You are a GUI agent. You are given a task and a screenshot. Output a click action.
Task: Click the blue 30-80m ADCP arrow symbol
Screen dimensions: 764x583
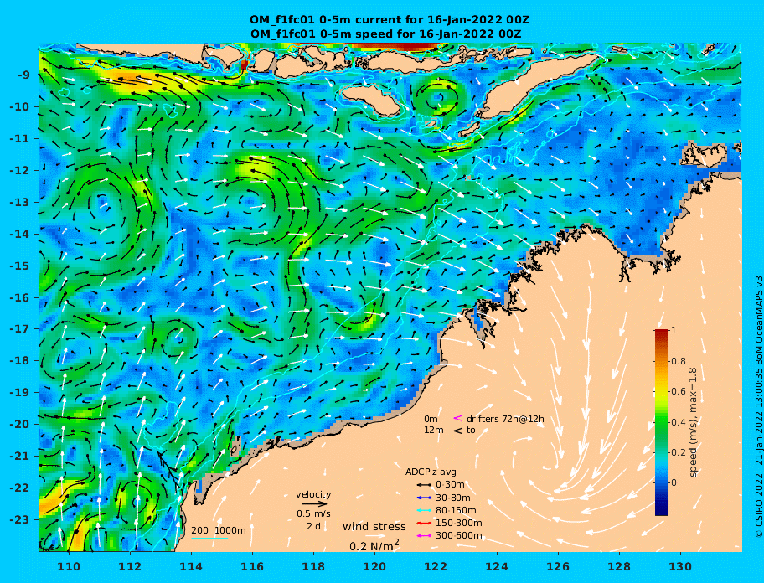coord(424,498)
